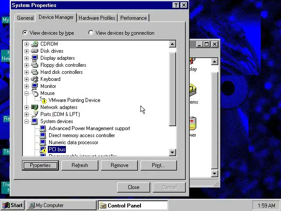Click the PCI bus warning icon
This screenshot has height=211, width=281.
click(x=43, y=149)
